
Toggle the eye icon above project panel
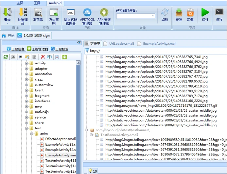point(79,42)
